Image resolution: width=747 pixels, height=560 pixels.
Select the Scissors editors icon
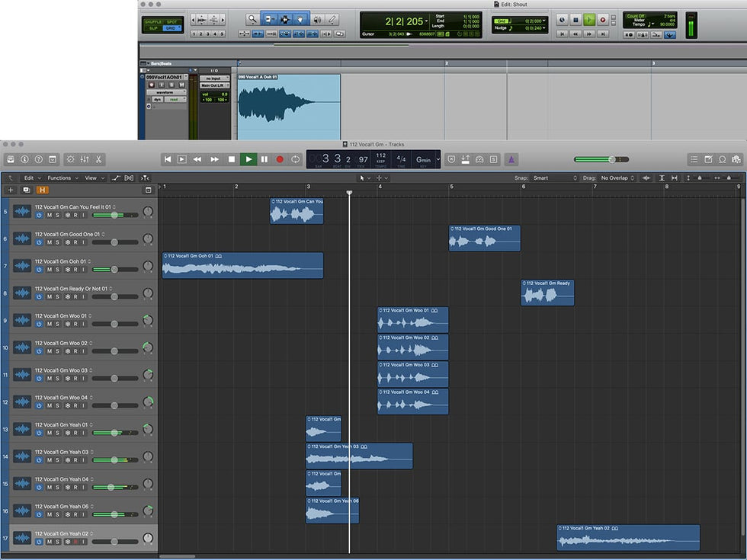[x=99, y=159]
